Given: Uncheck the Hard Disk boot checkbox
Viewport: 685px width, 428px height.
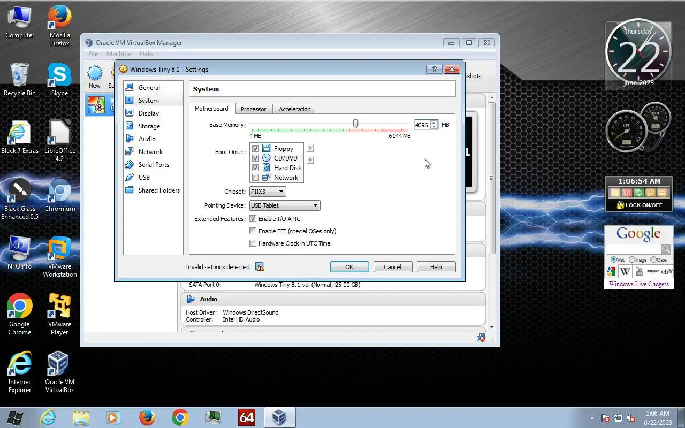Looking at the screenshot, I should tap(255, 168).
